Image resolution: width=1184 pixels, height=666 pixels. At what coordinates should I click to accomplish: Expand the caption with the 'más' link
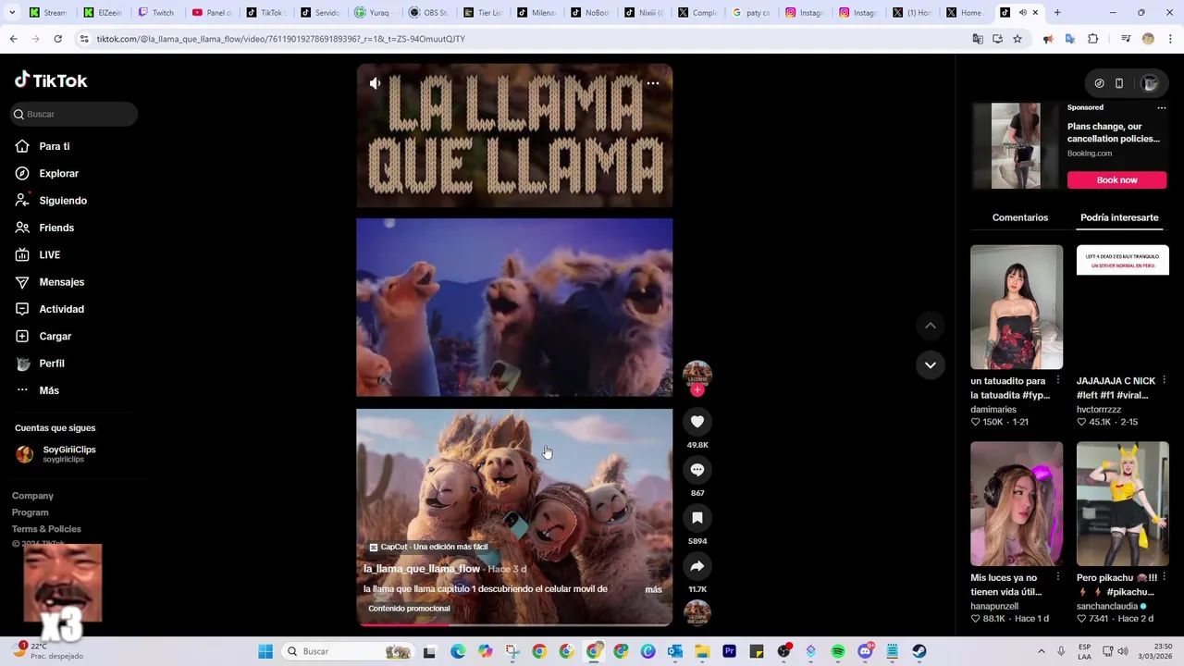coord(653,589)
